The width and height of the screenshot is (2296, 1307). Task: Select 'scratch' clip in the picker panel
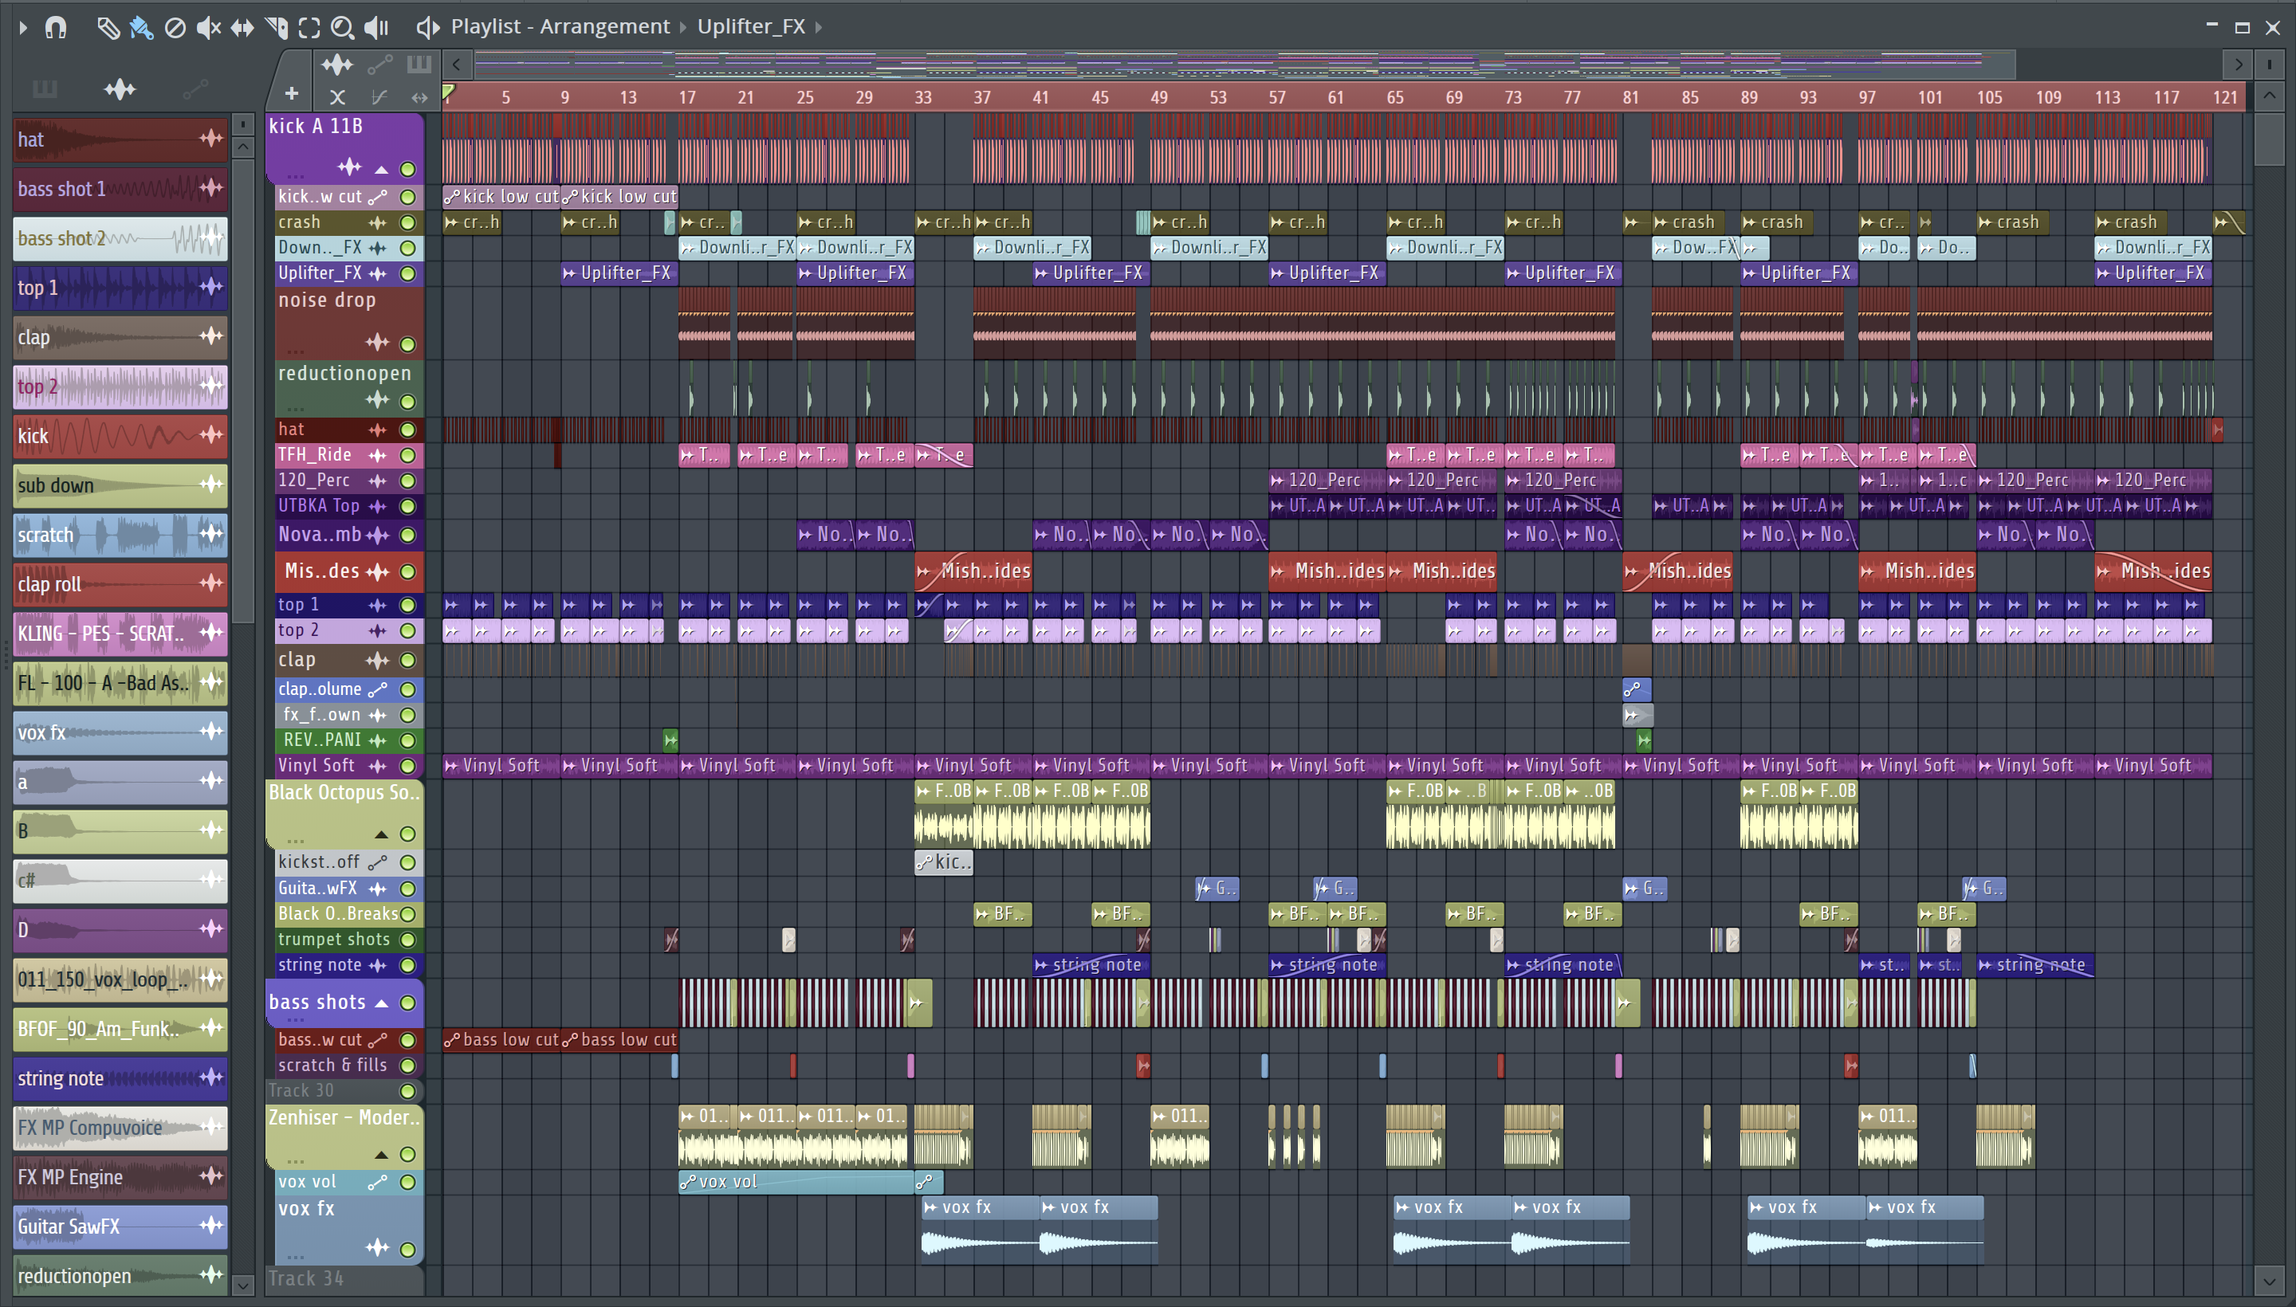(120, 535)
